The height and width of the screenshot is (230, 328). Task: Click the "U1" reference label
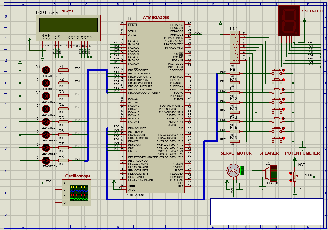pyautogui.click(x=129, y=19)
